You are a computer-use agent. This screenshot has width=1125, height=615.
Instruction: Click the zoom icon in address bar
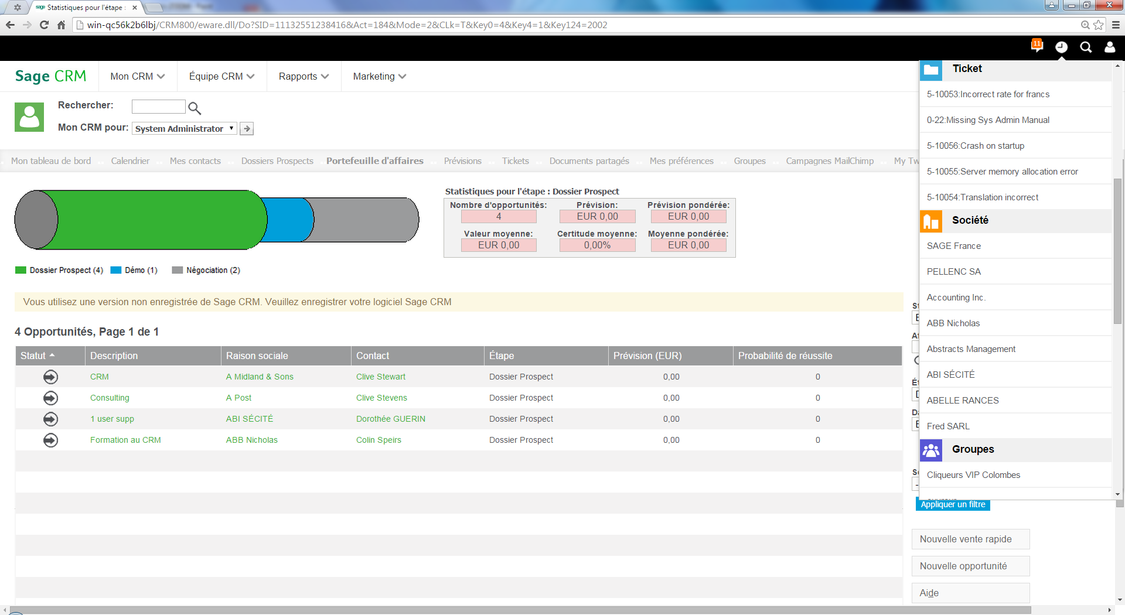click(1085, 25)
